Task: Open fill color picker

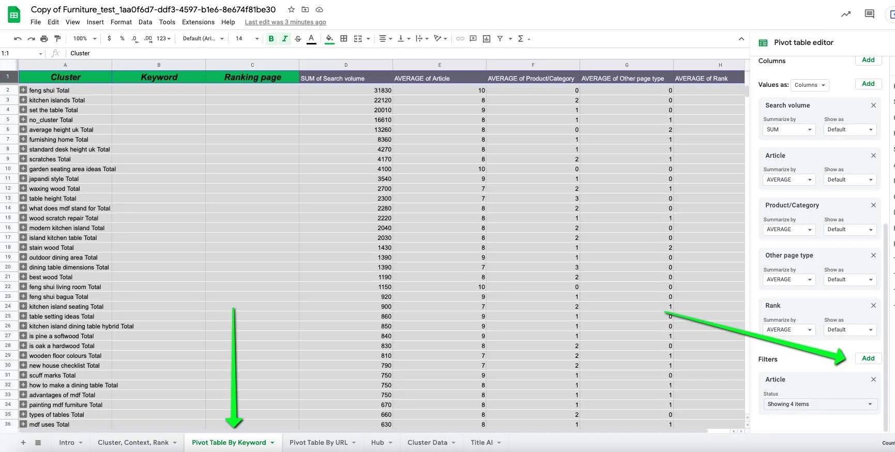Action: (329, 39)
